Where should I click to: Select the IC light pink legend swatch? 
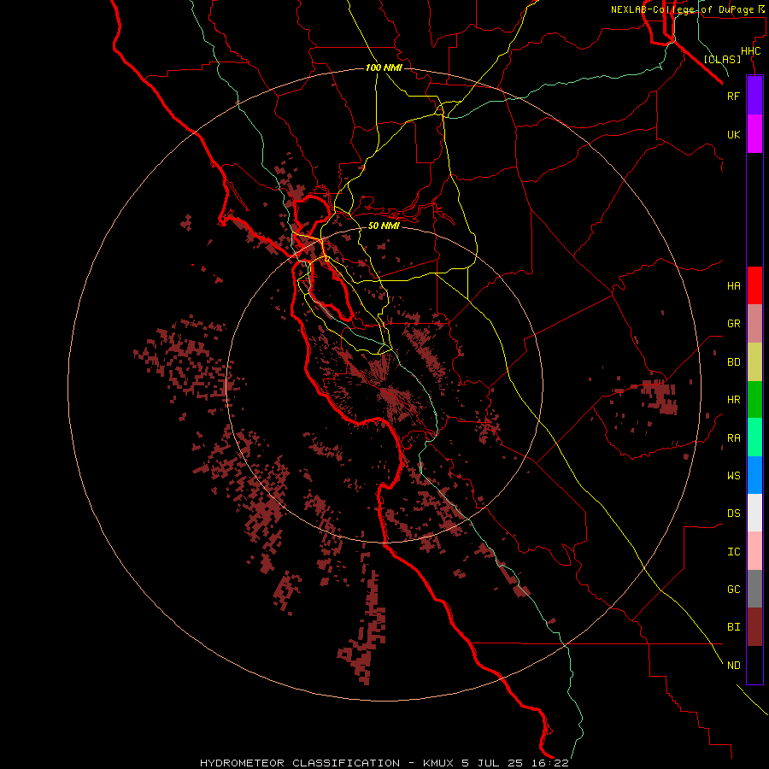[754, 551]
